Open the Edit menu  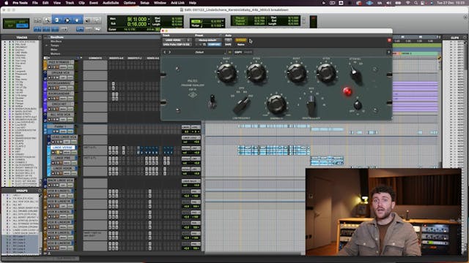click(45, 3)
